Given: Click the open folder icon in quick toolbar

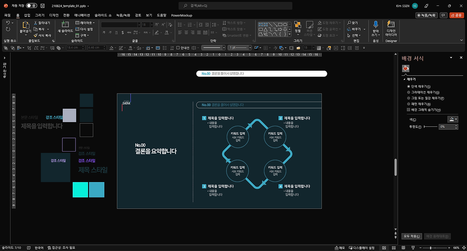Looking at the screenshot, I should (x=298, y=48).
